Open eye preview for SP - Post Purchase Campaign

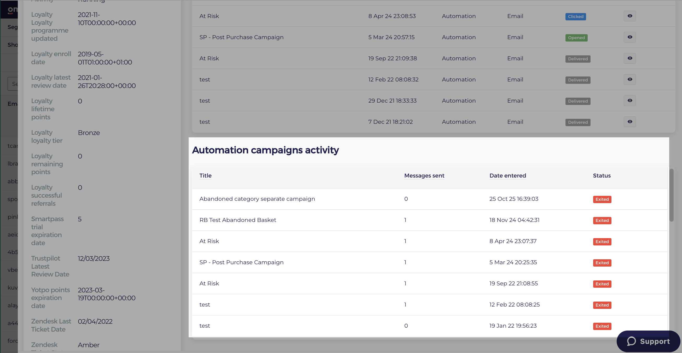point(629,37)
